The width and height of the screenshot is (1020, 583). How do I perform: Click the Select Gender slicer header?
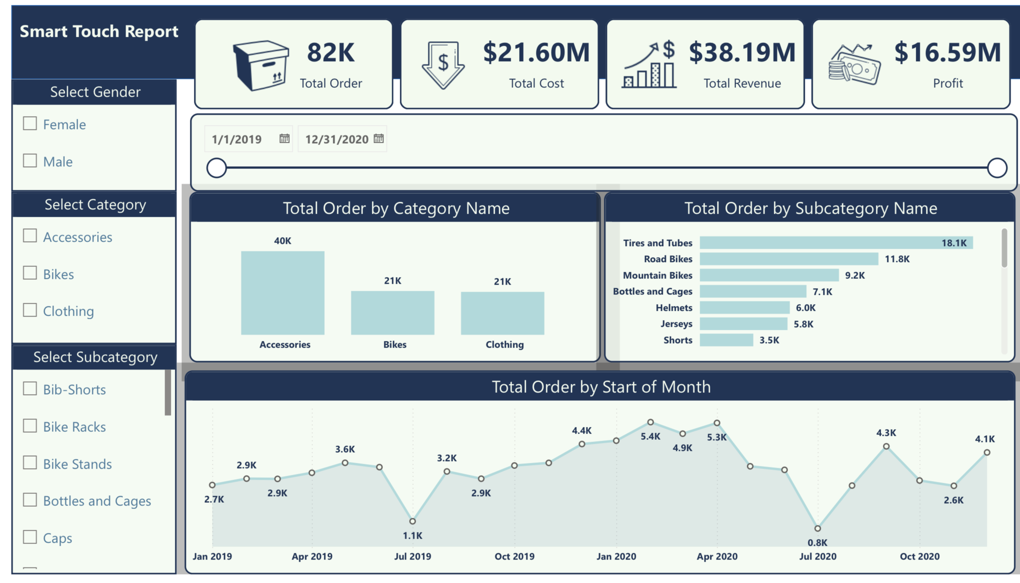point(95,92)
